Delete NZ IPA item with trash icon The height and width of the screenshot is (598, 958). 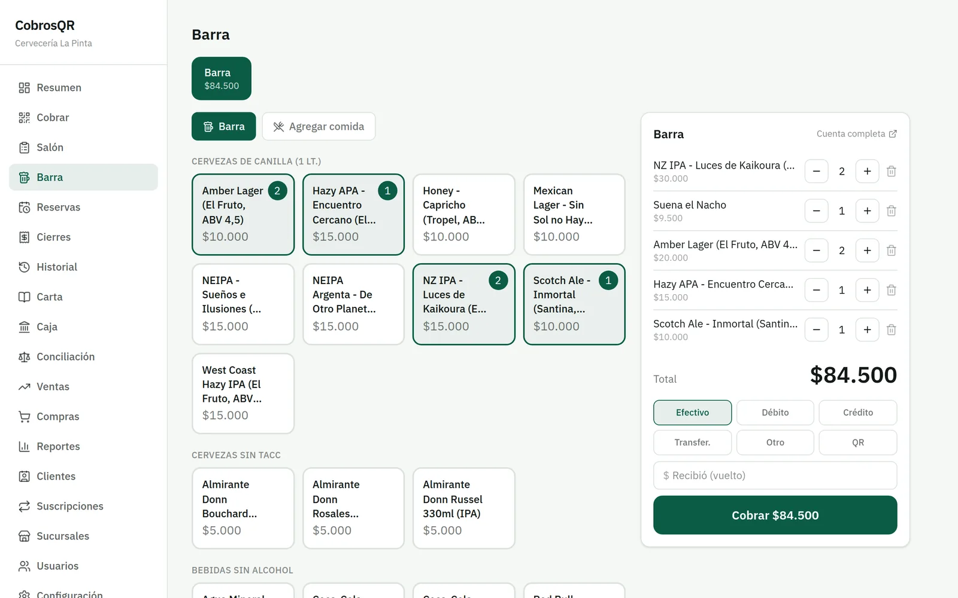pyautogui.click(x=891, y=171)
